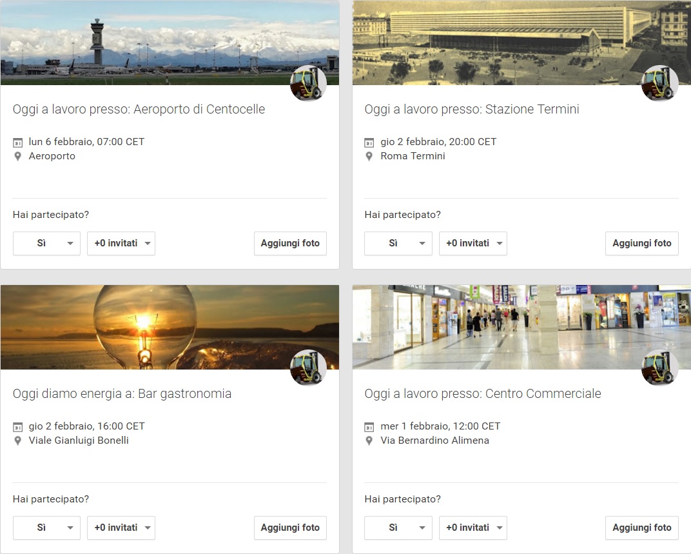Viewport: 691px width, 554px height.
Task: Click the date text gio 2 febbraio, 20:00 CET
Action: point(438,142)
